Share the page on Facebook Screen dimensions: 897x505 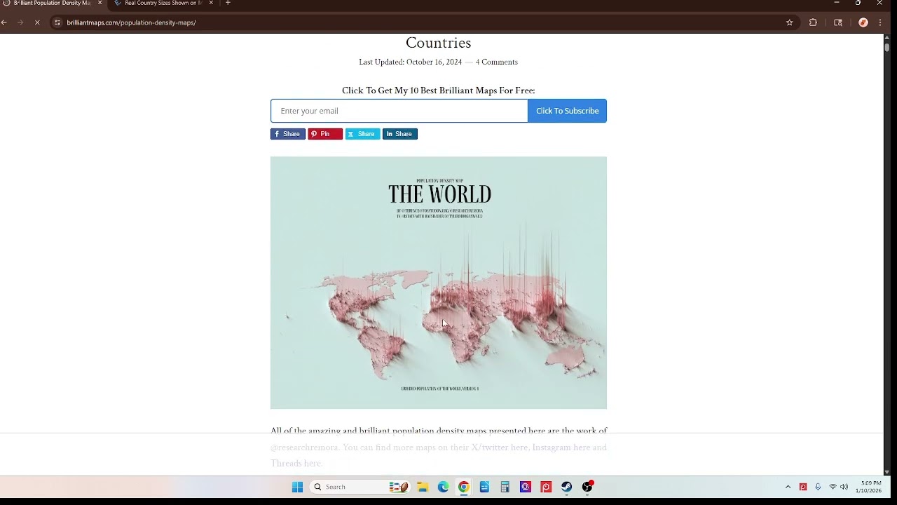pos(288,134)
